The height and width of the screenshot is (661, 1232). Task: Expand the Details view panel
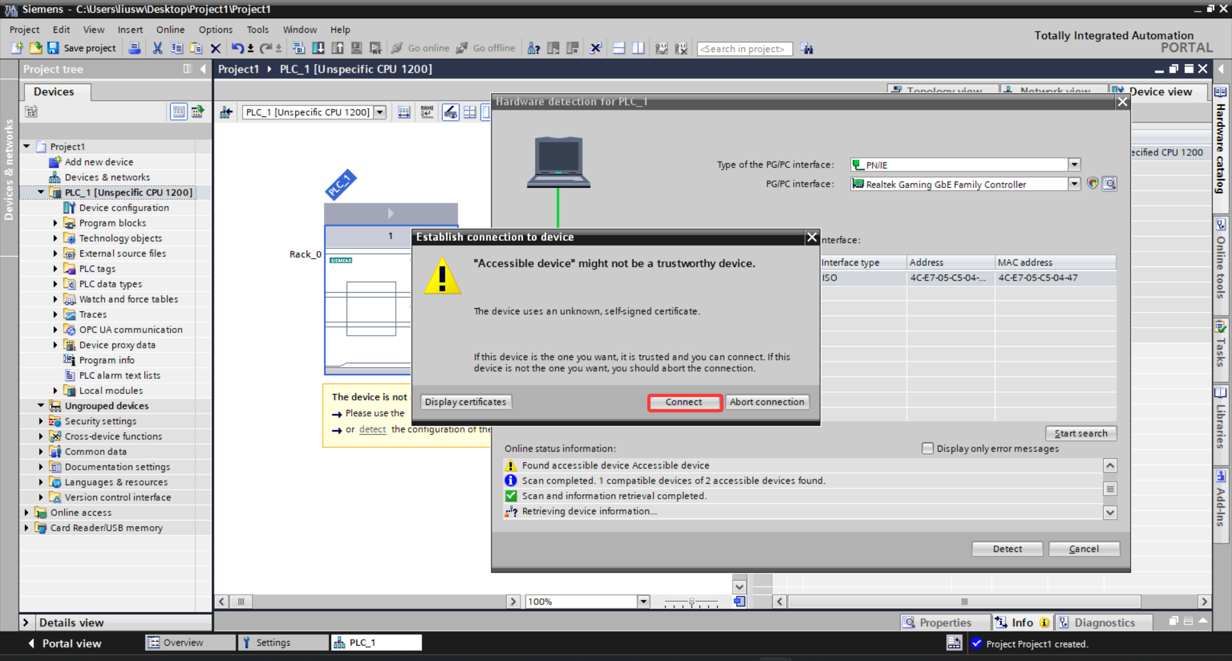coord(26,622)
